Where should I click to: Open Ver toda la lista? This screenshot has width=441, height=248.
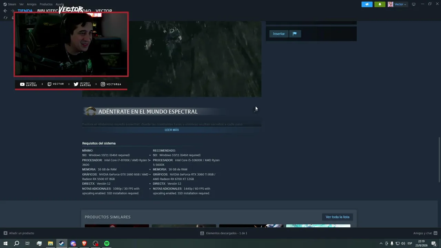(338, 217)
